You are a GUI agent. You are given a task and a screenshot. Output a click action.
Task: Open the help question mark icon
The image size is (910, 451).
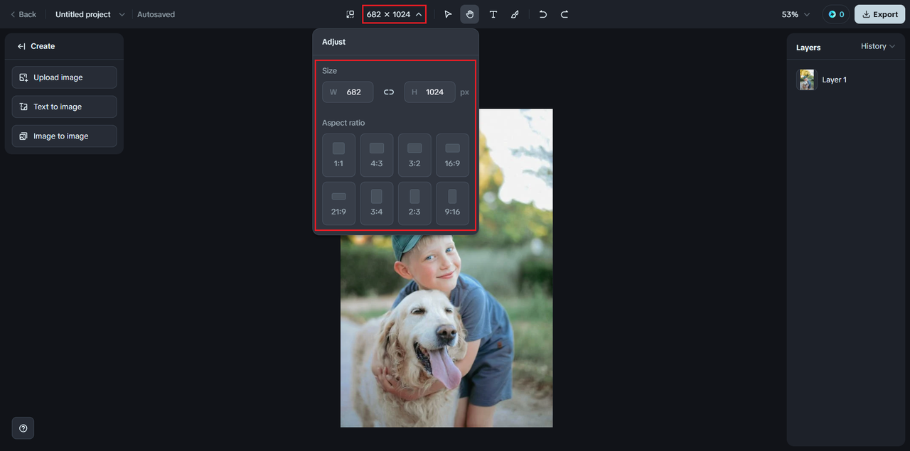23,428
